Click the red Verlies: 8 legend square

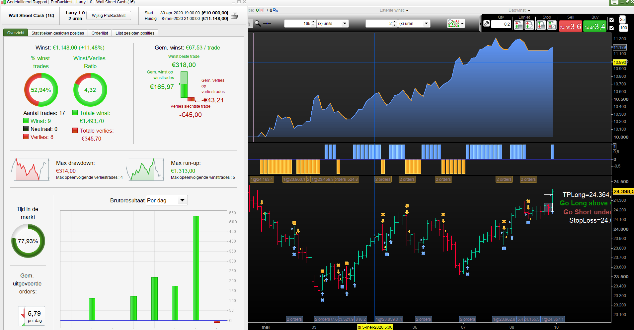coord(26,137)
